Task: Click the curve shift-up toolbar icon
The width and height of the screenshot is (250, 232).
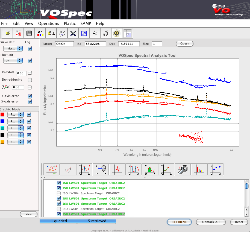Action: (x=62, y=33)
